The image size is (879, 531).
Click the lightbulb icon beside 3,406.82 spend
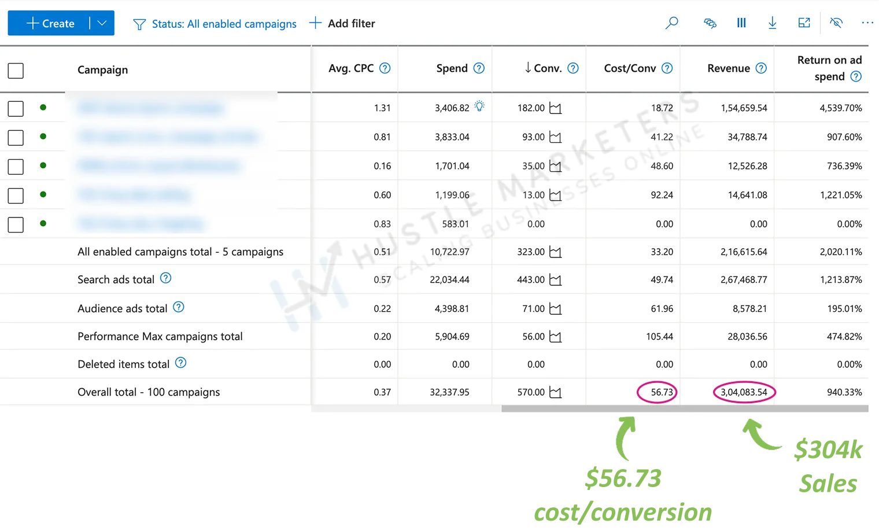(x=479, y=106)
